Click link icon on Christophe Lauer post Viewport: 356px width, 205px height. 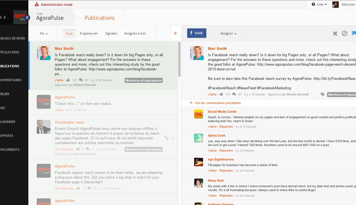click(166, 138)
